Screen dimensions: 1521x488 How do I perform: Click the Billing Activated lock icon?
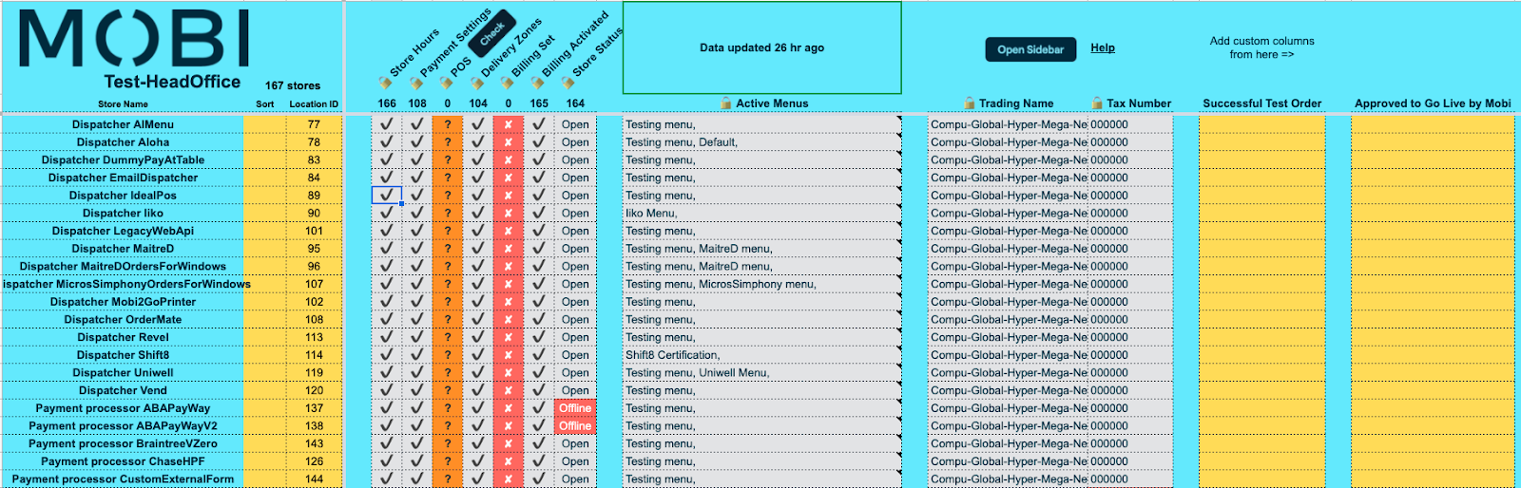pyautogui.click(x=537, y=84)
